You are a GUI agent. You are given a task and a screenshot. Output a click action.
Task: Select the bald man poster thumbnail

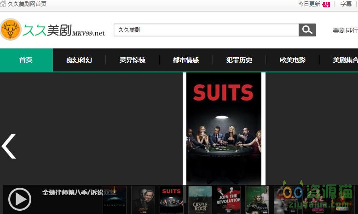pyautogui.click(x=143, y=200)
